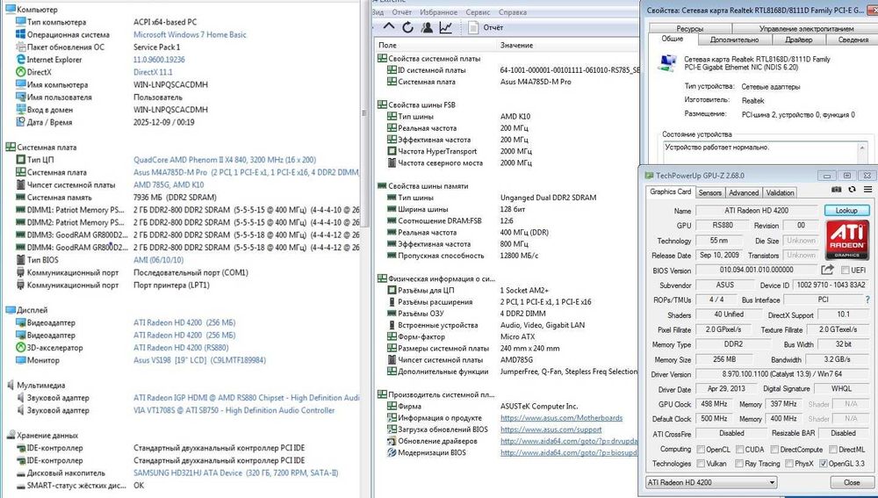Screen dimensions: 878x498
Task: Open the asus.com/Motherboards link
Action: (x=561, y=418)
